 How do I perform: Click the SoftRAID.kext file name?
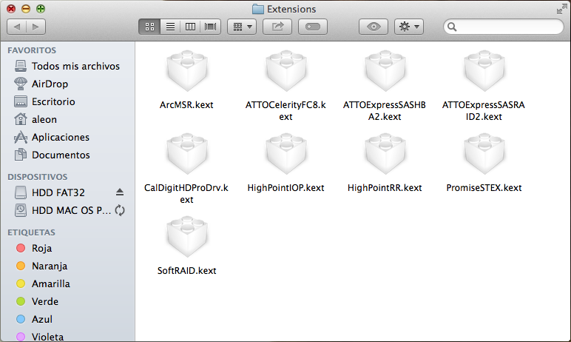[x=187, y=270]
